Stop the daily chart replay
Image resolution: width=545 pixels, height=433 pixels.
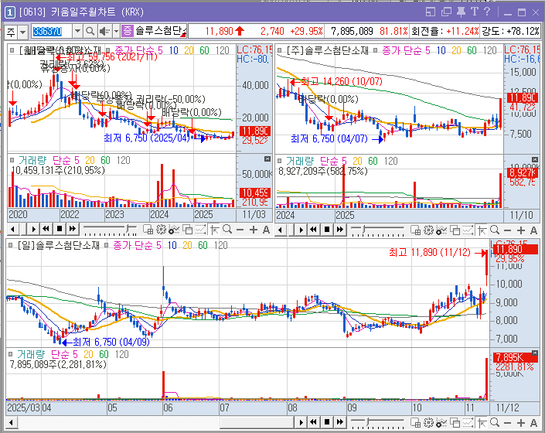point(327,422)
